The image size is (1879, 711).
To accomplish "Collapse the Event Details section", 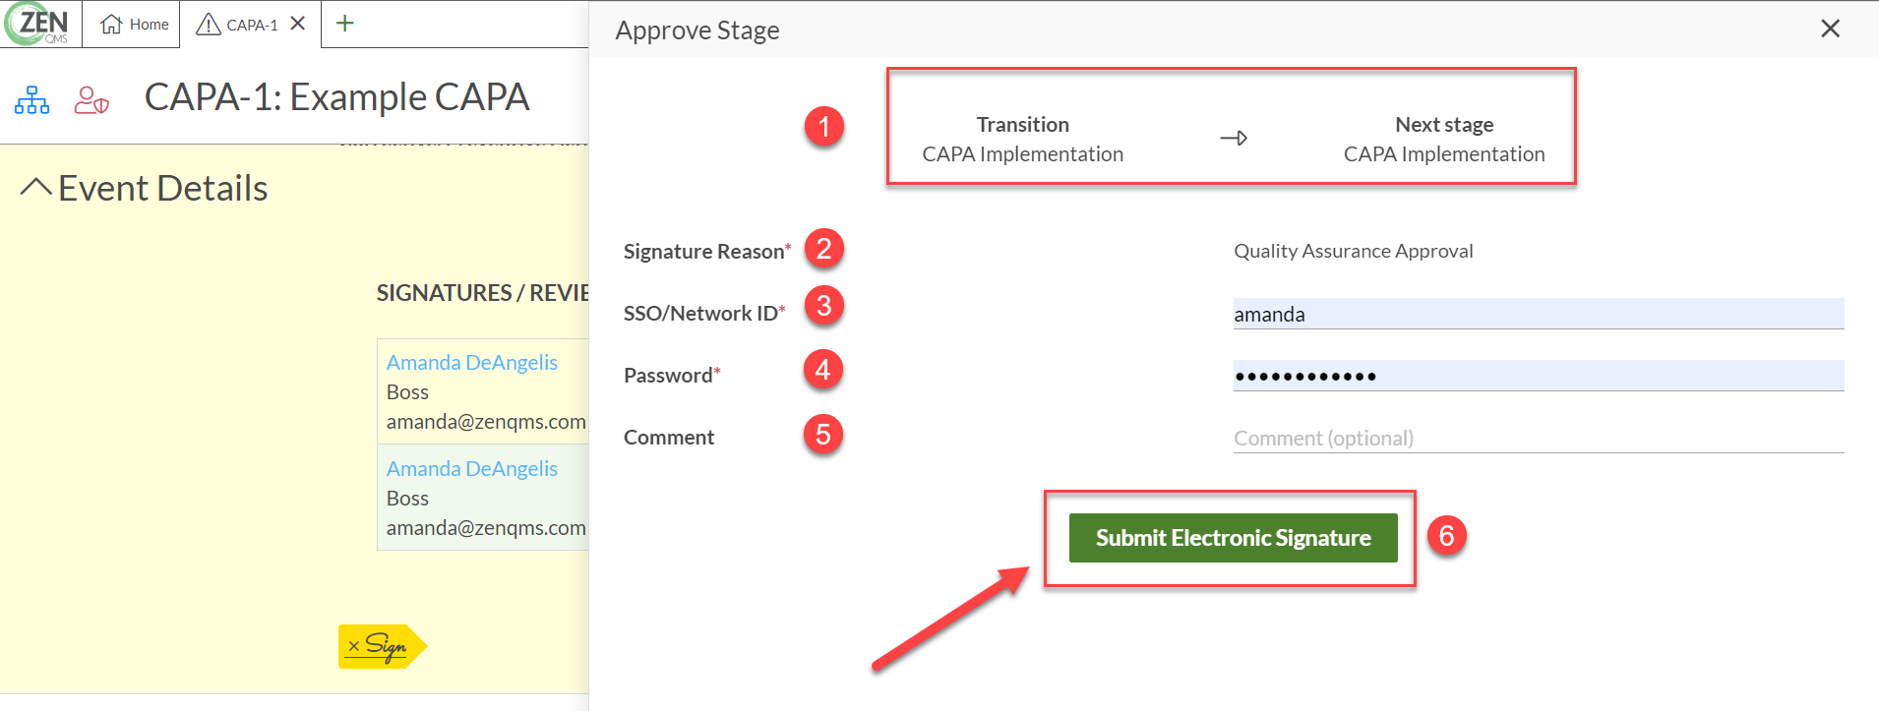I will pos(35,185).
